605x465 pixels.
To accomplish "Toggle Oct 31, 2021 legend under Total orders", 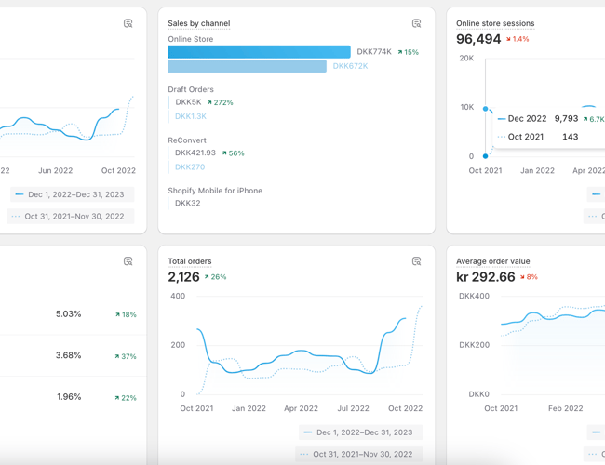I will click(359, 454).
